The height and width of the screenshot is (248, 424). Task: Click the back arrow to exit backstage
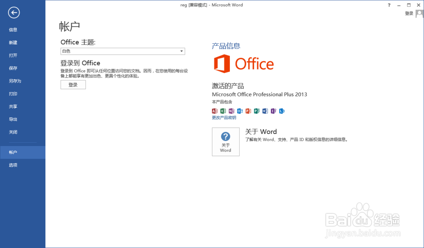tap(14, 13)
